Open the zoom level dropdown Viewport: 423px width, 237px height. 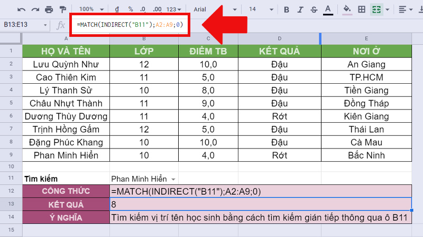coord(91,9)
